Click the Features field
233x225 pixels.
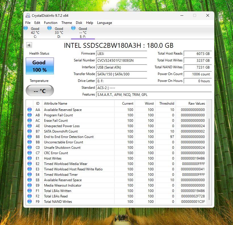tap(154, 95)
